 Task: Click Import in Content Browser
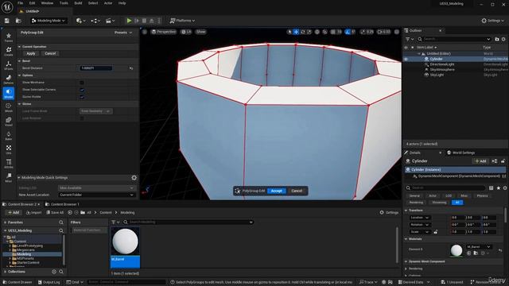tap(33, 213)
